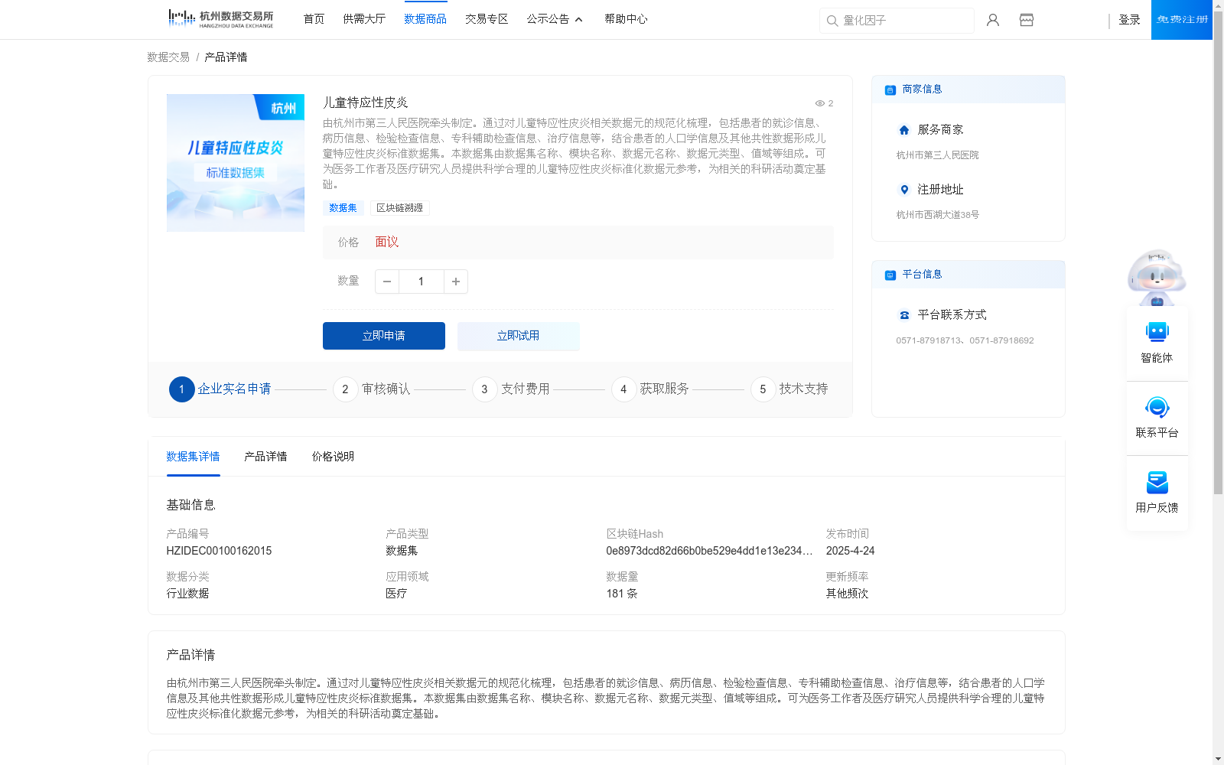Click the 数据集 tag

click(343, 208)
